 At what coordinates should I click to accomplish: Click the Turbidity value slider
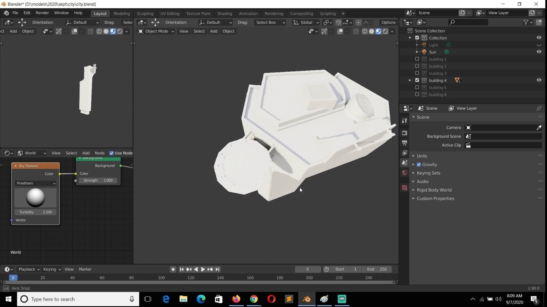coord(36,212)
